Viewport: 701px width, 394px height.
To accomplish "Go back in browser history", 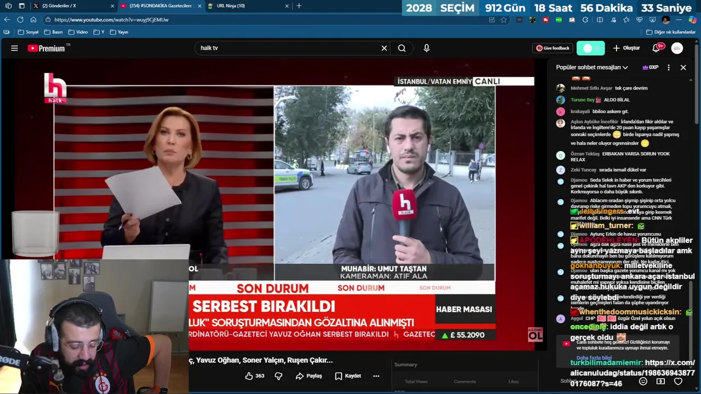I will pos(7,20).
